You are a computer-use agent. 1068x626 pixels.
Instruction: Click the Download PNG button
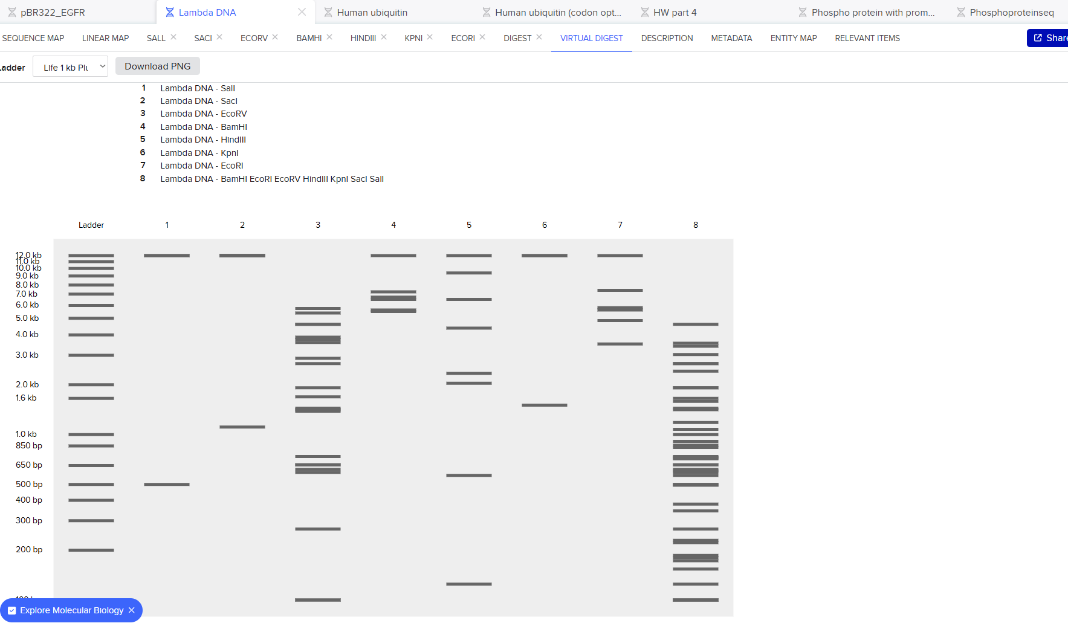[157, 66]
